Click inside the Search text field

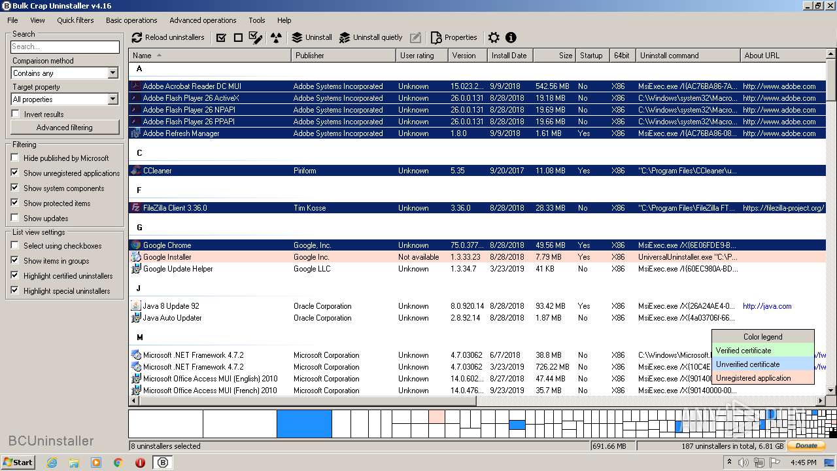pos(65,46)
